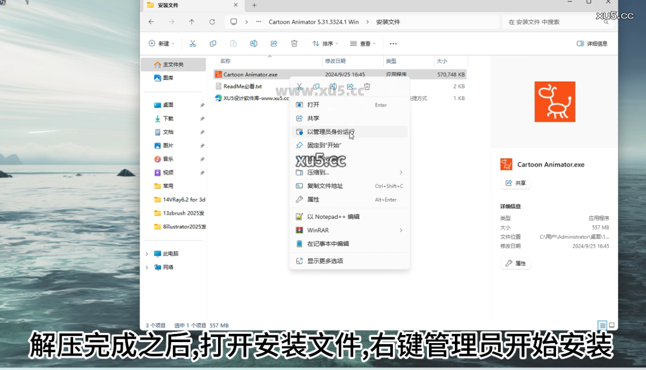Click the Cut icon in the context mini-toolbar
646x370 pixels.
coord(299,86)
